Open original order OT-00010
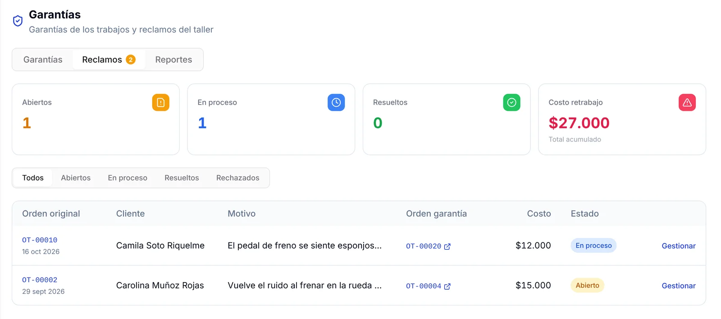This screenshot has width=721, height=319. click(x=40, y=240)
